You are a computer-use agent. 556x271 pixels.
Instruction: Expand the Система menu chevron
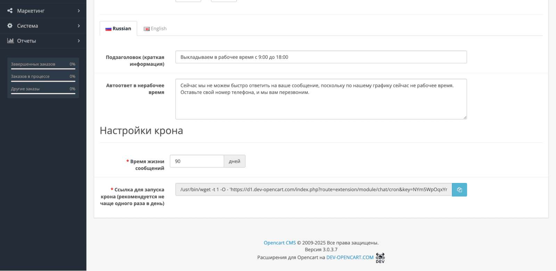click(x=79, y=26)
